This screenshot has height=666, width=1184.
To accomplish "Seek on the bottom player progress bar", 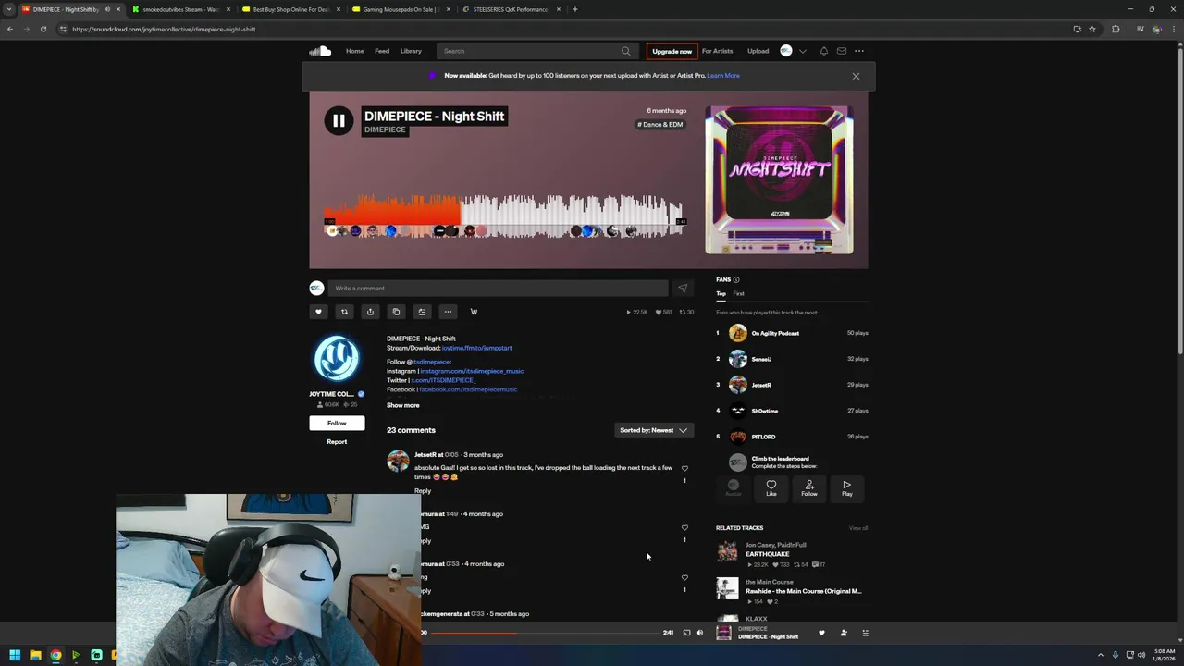I will tap(544, 633).
